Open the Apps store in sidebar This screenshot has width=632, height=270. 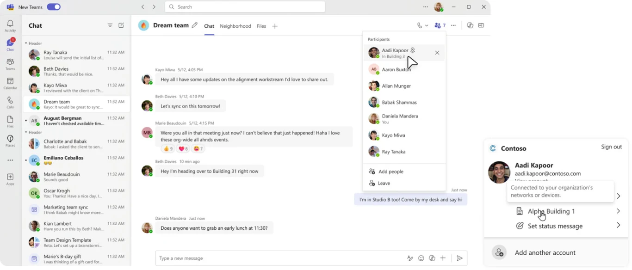point(10,179)
